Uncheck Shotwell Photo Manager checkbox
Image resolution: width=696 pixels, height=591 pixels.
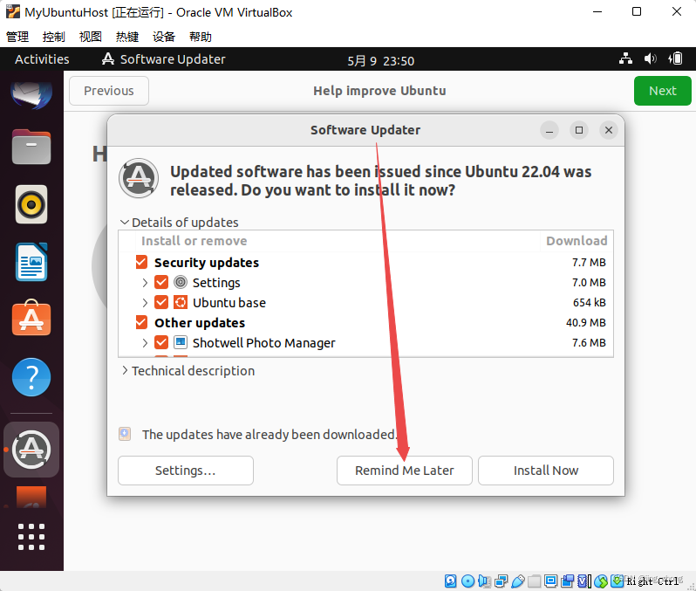[x=161, y=342]
